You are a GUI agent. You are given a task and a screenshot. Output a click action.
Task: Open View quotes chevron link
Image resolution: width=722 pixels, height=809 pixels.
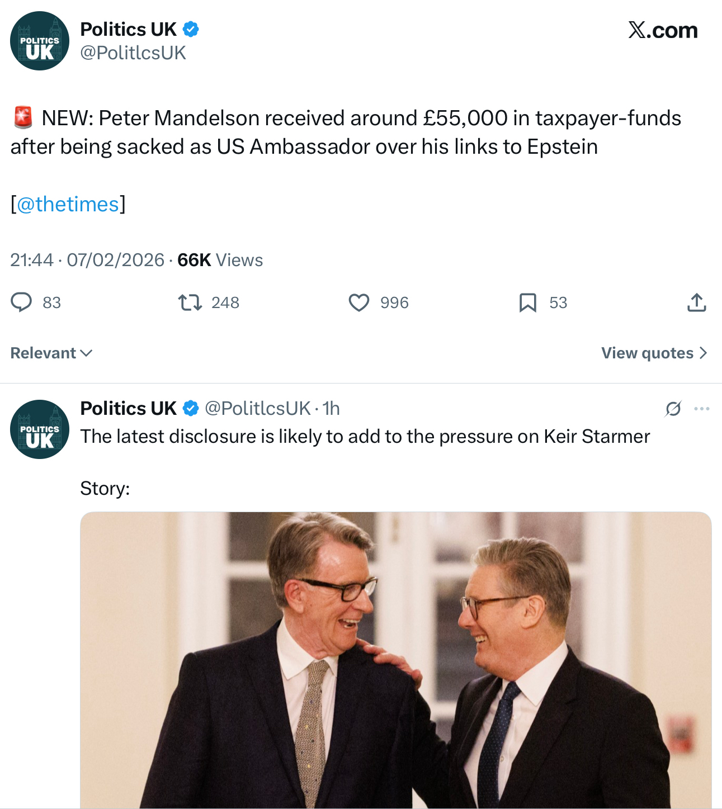click(654, 353)
